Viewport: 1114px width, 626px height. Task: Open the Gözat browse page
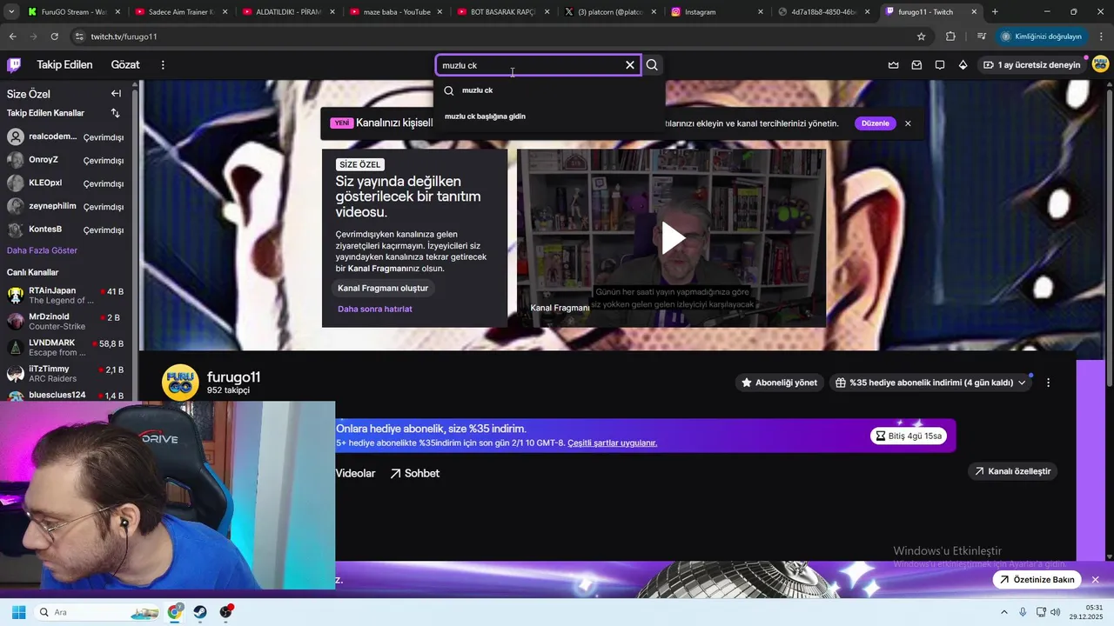(x=125, y=65)
